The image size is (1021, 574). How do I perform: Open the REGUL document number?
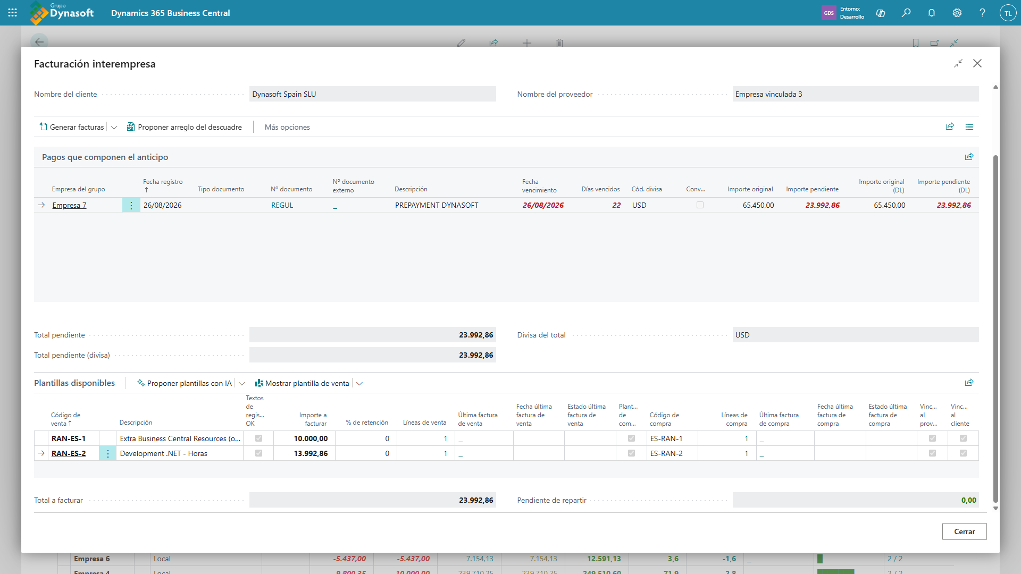point(282,205)
